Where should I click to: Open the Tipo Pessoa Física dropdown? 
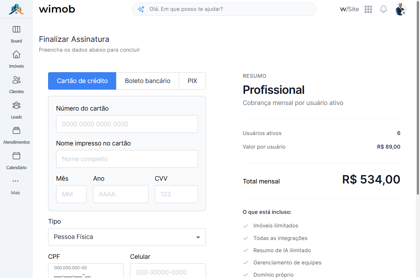tap(127, 237)
